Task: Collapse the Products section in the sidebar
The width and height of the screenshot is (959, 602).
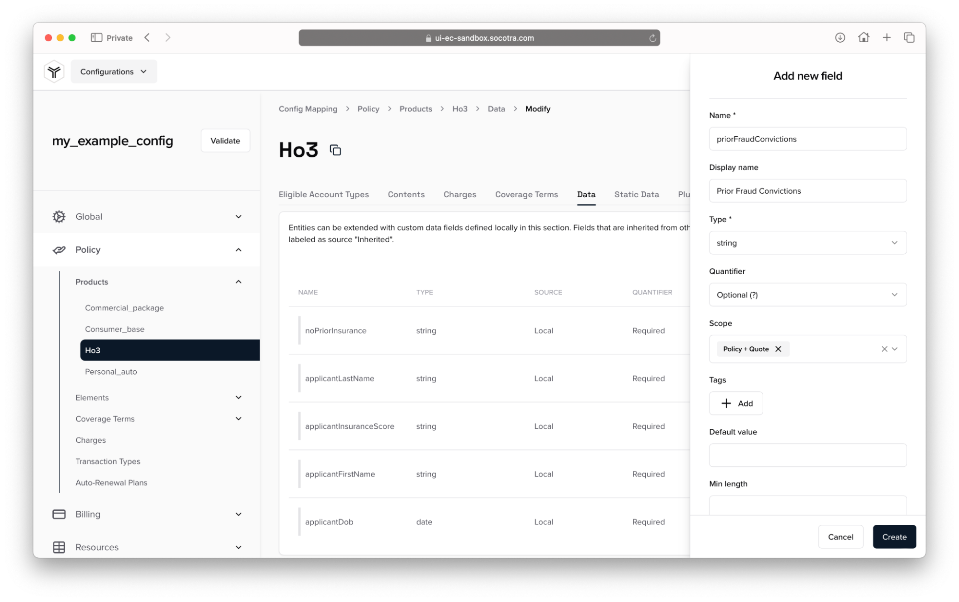Action: point(238,282)
